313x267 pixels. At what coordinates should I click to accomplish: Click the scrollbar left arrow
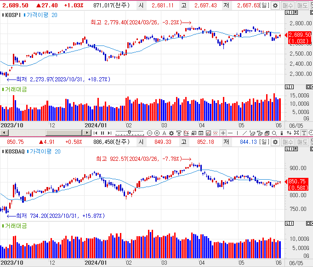point(4,133)
